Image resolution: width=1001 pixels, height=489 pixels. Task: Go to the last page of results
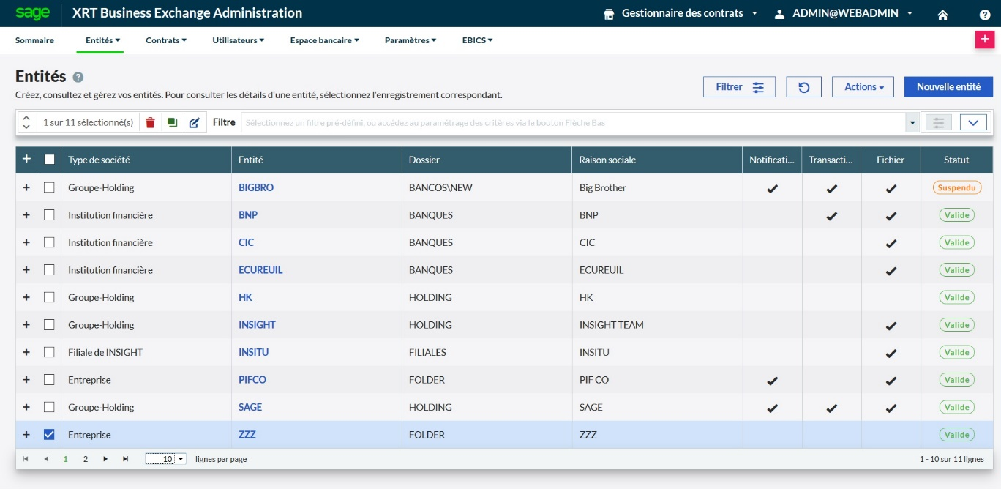tap(125, 459)
